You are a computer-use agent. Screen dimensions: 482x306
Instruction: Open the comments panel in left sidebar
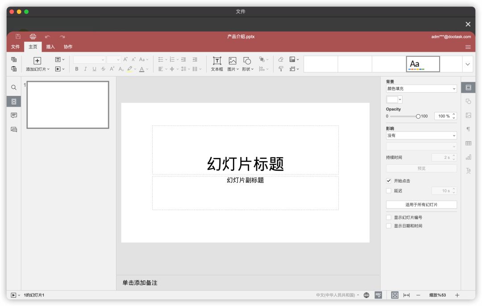(x=14, y=116)
